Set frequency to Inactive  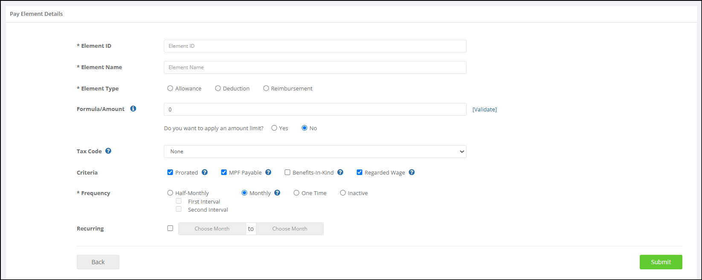coord(343,193)
